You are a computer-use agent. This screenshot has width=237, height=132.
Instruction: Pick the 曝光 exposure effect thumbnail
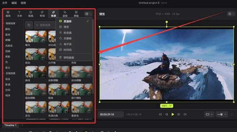point(36,36)
